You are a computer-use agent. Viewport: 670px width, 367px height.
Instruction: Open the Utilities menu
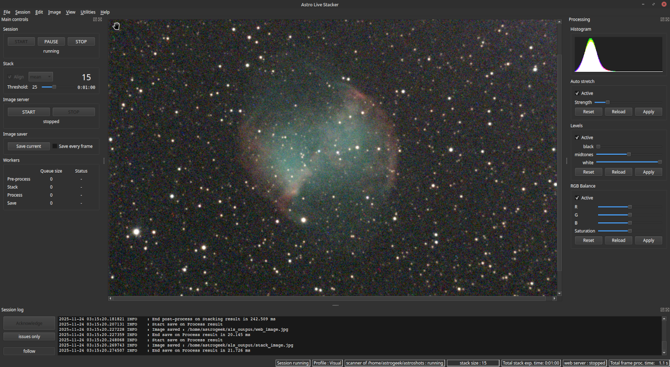pyautogui.click(x=88, y=12)
